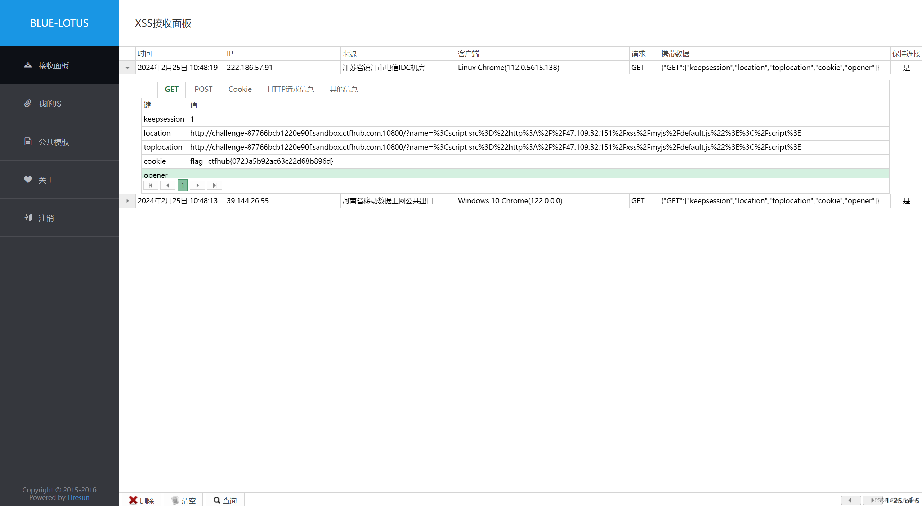Collapse the 10:48:19 record row
922x506 pixels.
(x=127, y=68)
